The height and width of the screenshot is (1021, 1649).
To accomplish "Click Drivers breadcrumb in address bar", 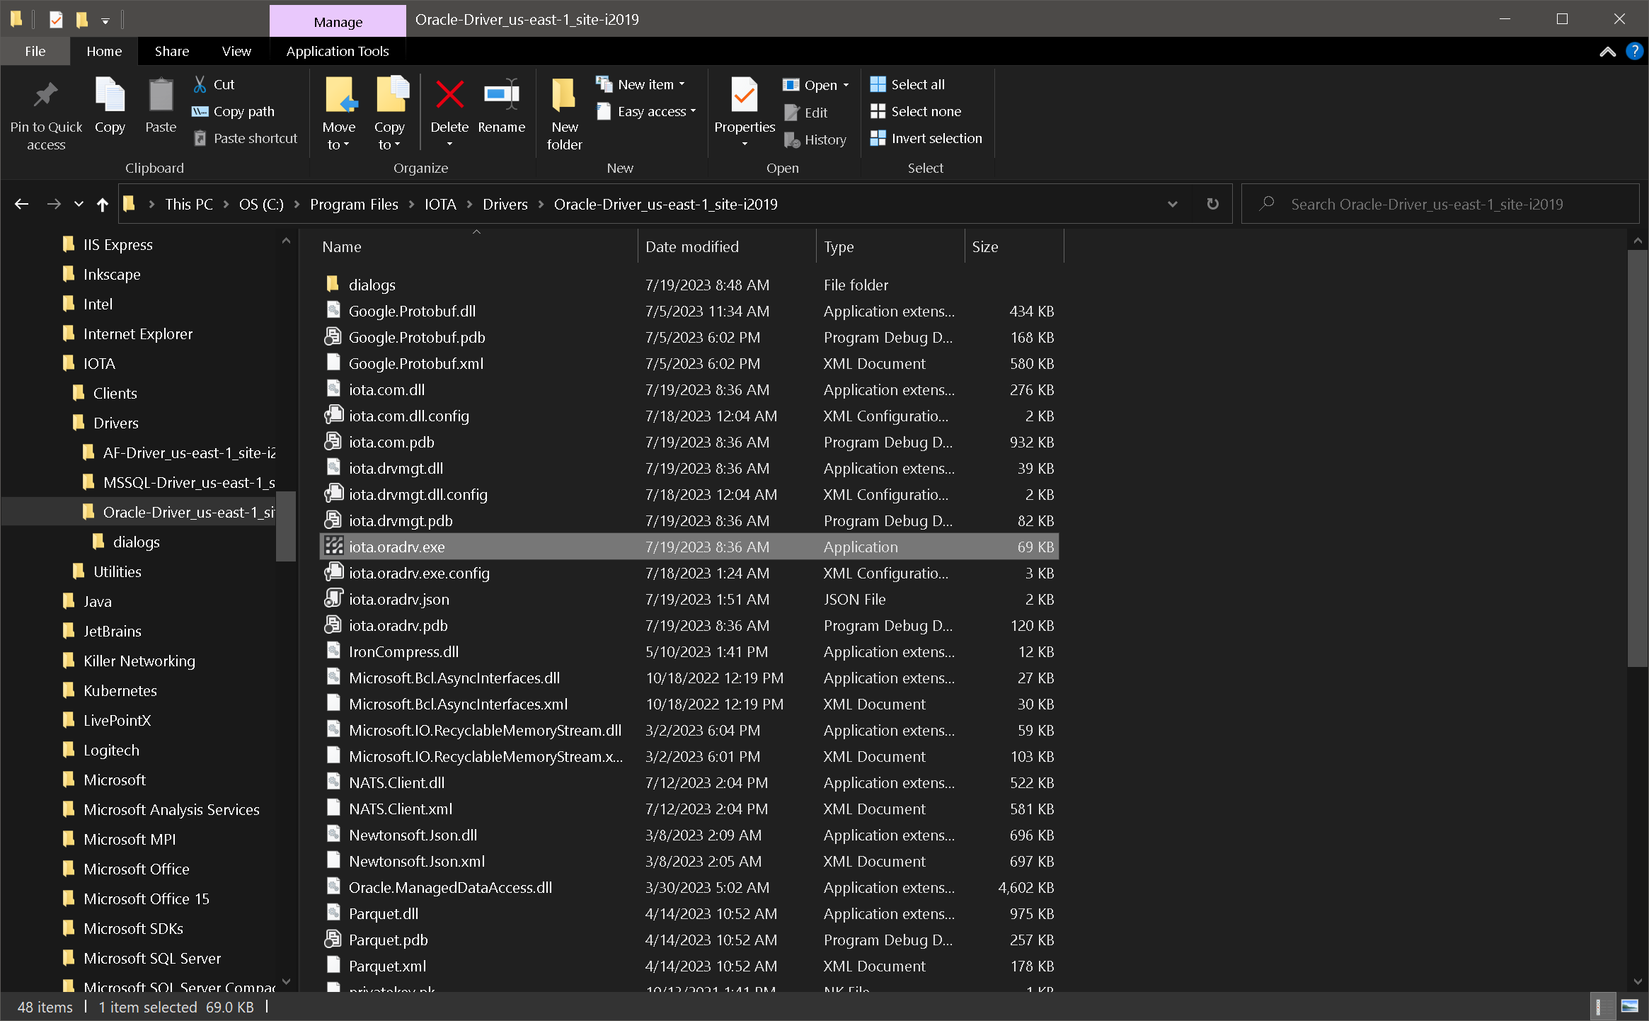I will point(505,204).
